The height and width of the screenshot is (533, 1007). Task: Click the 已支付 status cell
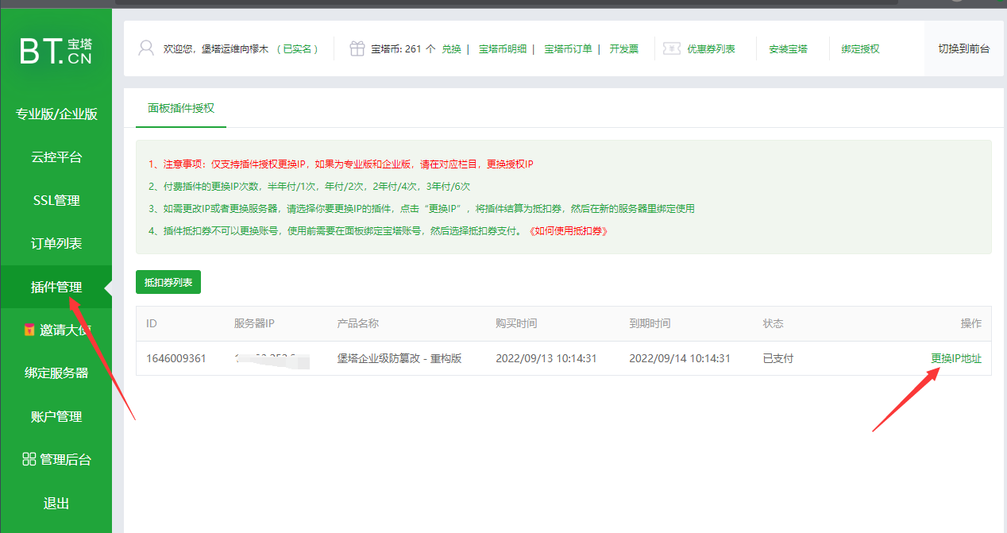tap(778, 358)
